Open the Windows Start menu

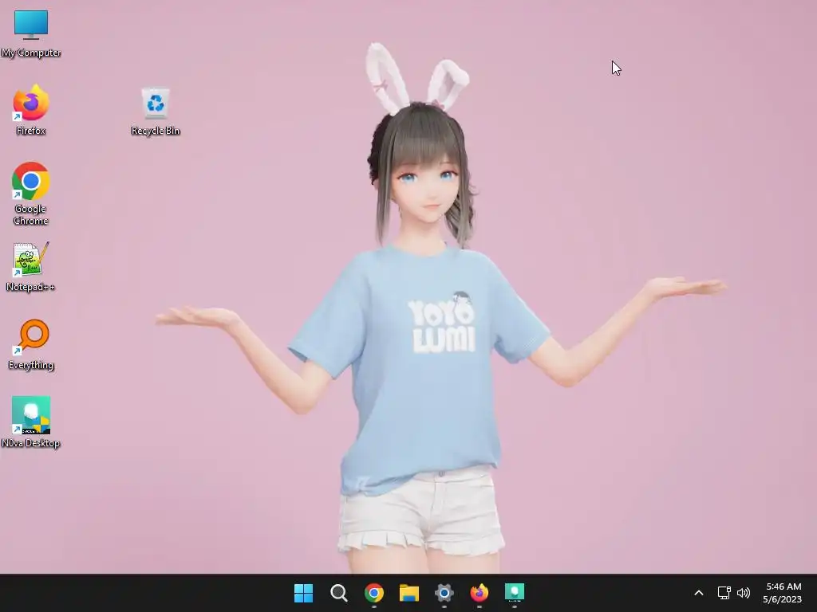coord(303,593)
